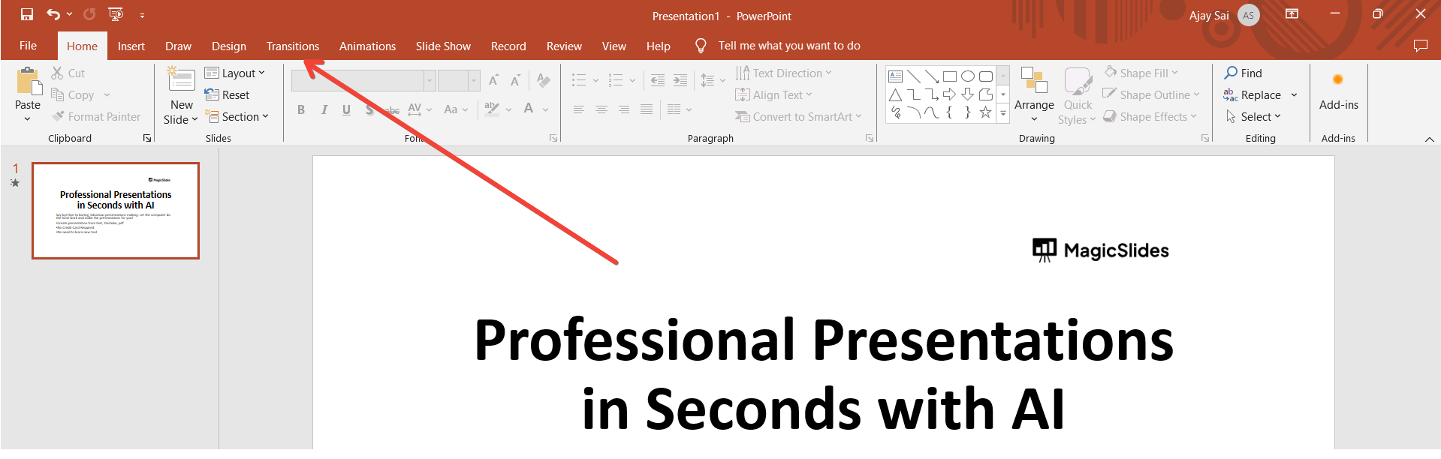
Task: Open the Text Direction dropdown
Action: (783, 73)
